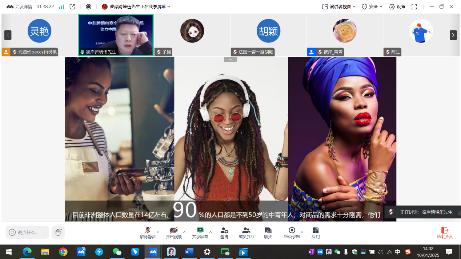Open meeting details
461x259 pixels.
20,7
